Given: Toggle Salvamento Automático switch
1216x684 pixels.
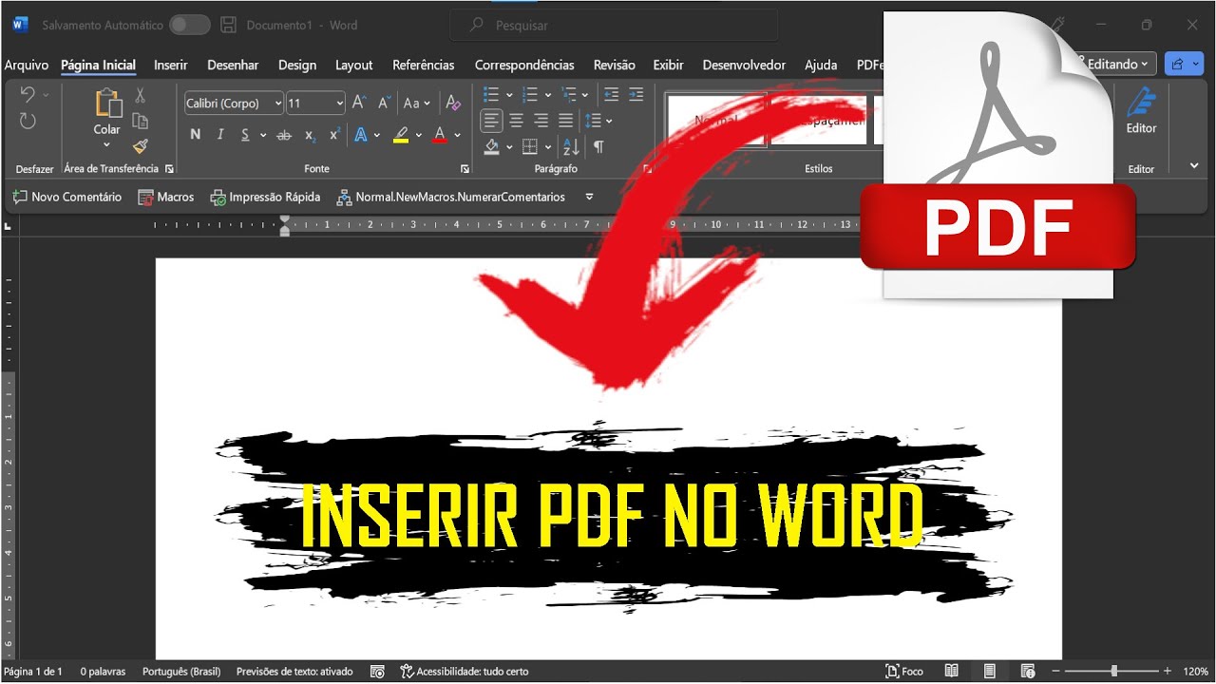Looking at the screenshot, I should (x=190, y=25).
